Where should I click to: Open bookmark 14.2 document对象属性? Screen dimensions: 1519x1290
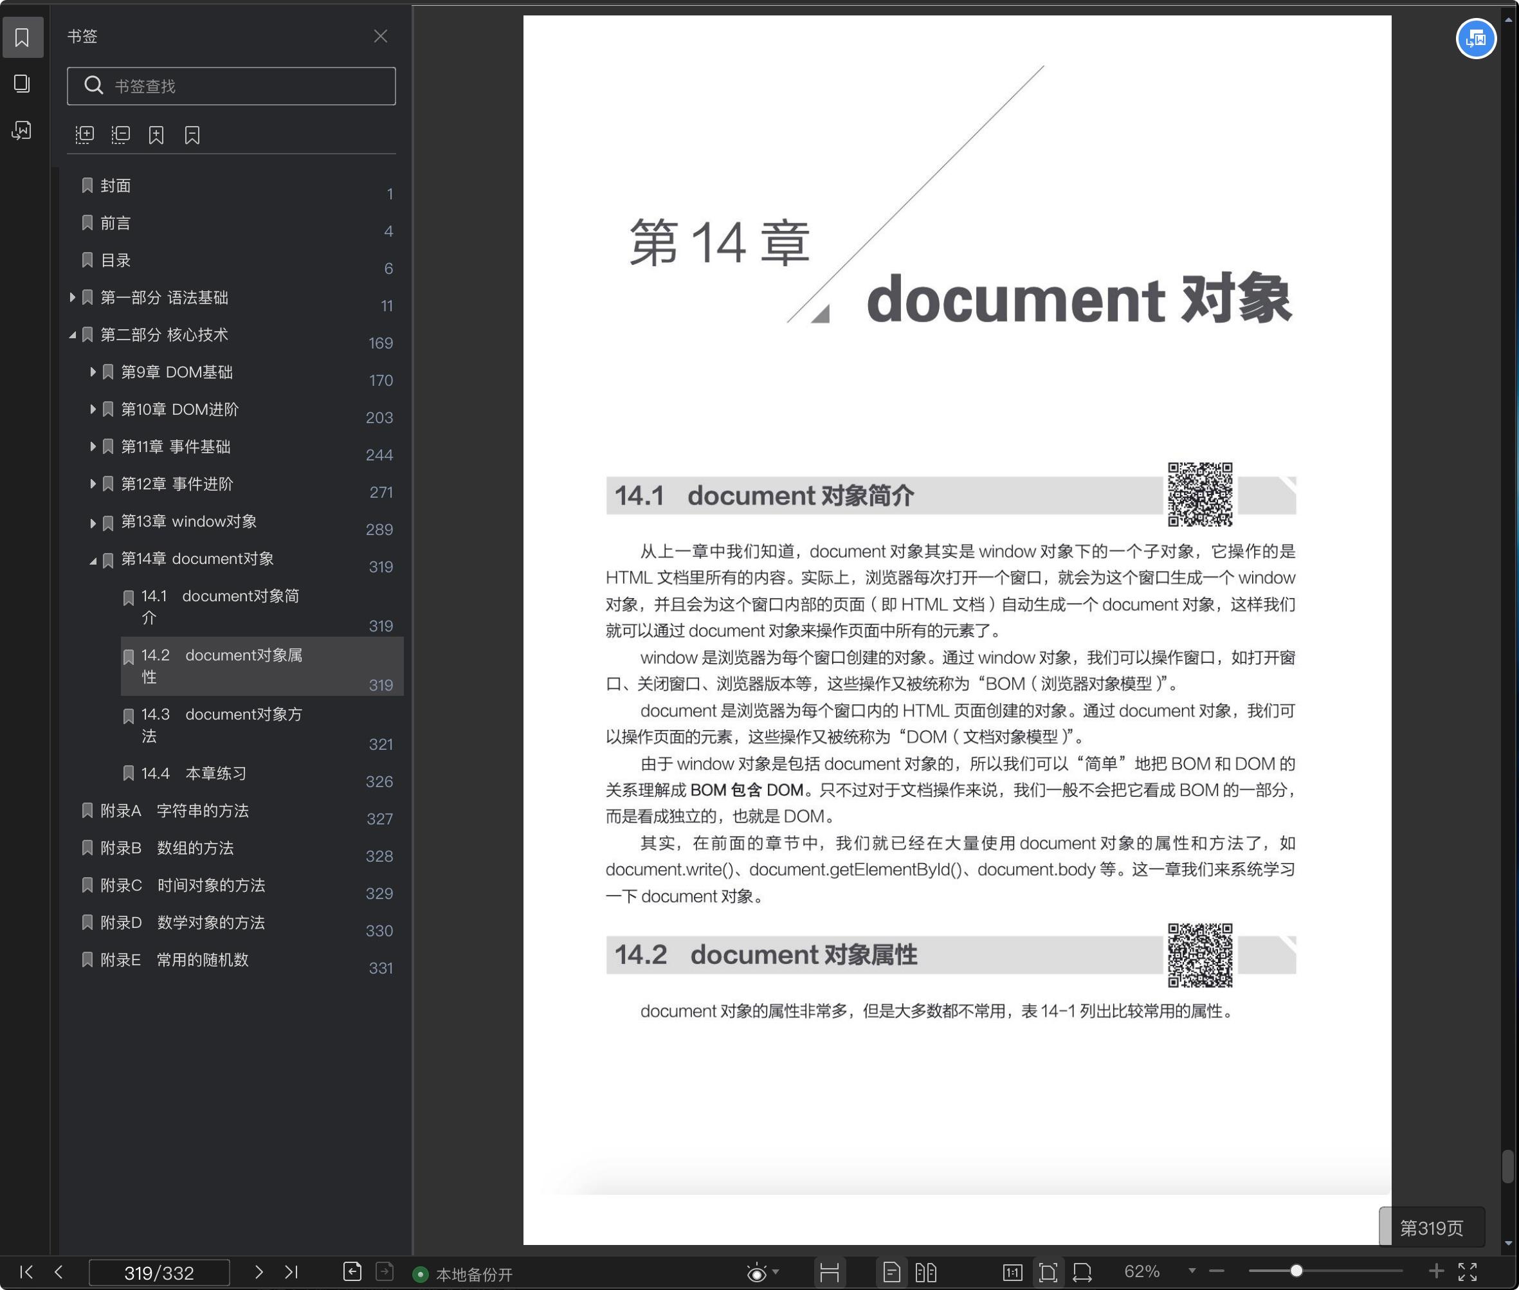[262, 666]
